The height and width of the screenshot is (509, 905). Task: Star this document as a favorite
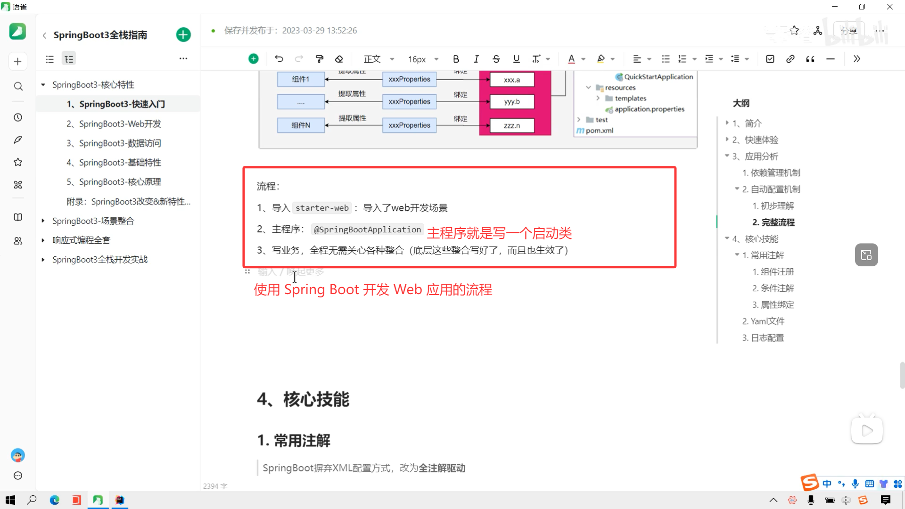(794, 31)
